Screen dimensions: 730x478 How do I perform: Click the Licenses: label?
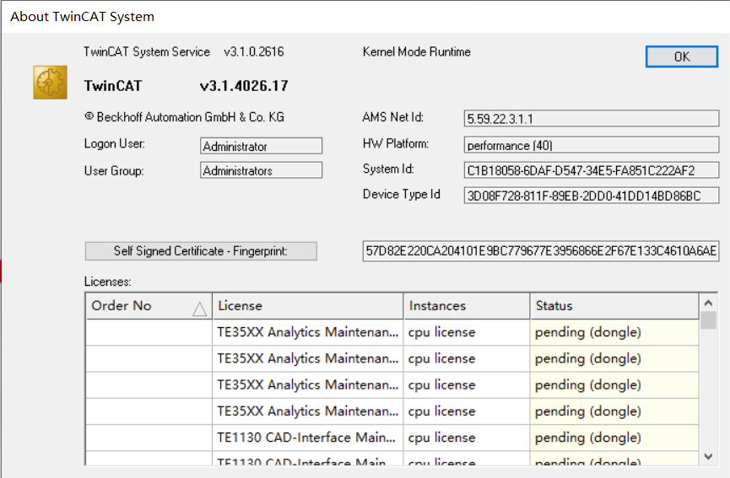coord(107,282)
